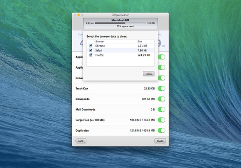Click the Duplicates label
Viewport: 241px width, 168px height.
82,130
